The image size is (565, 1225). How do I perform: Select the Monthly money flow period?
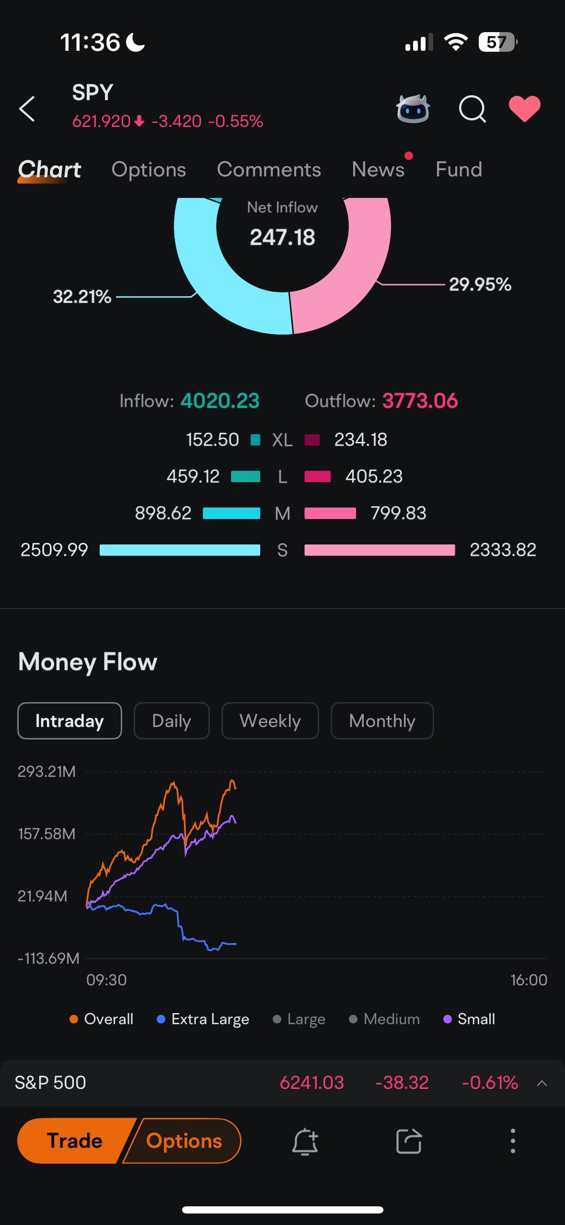[x=382, y=721]
